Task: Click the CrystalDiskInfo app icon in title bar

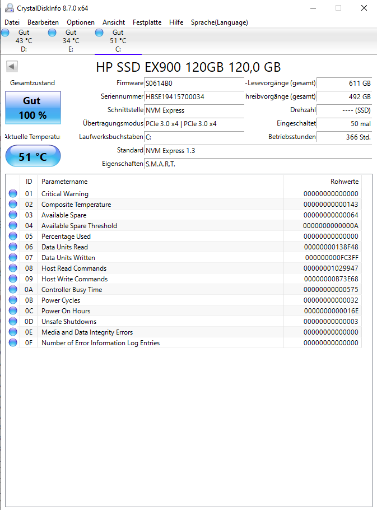Action: (10, 8)
